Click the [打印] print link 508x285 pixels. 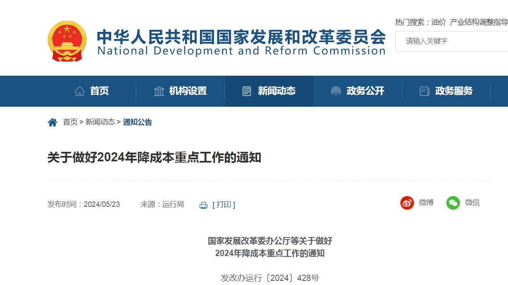click(x=224, y=205)
